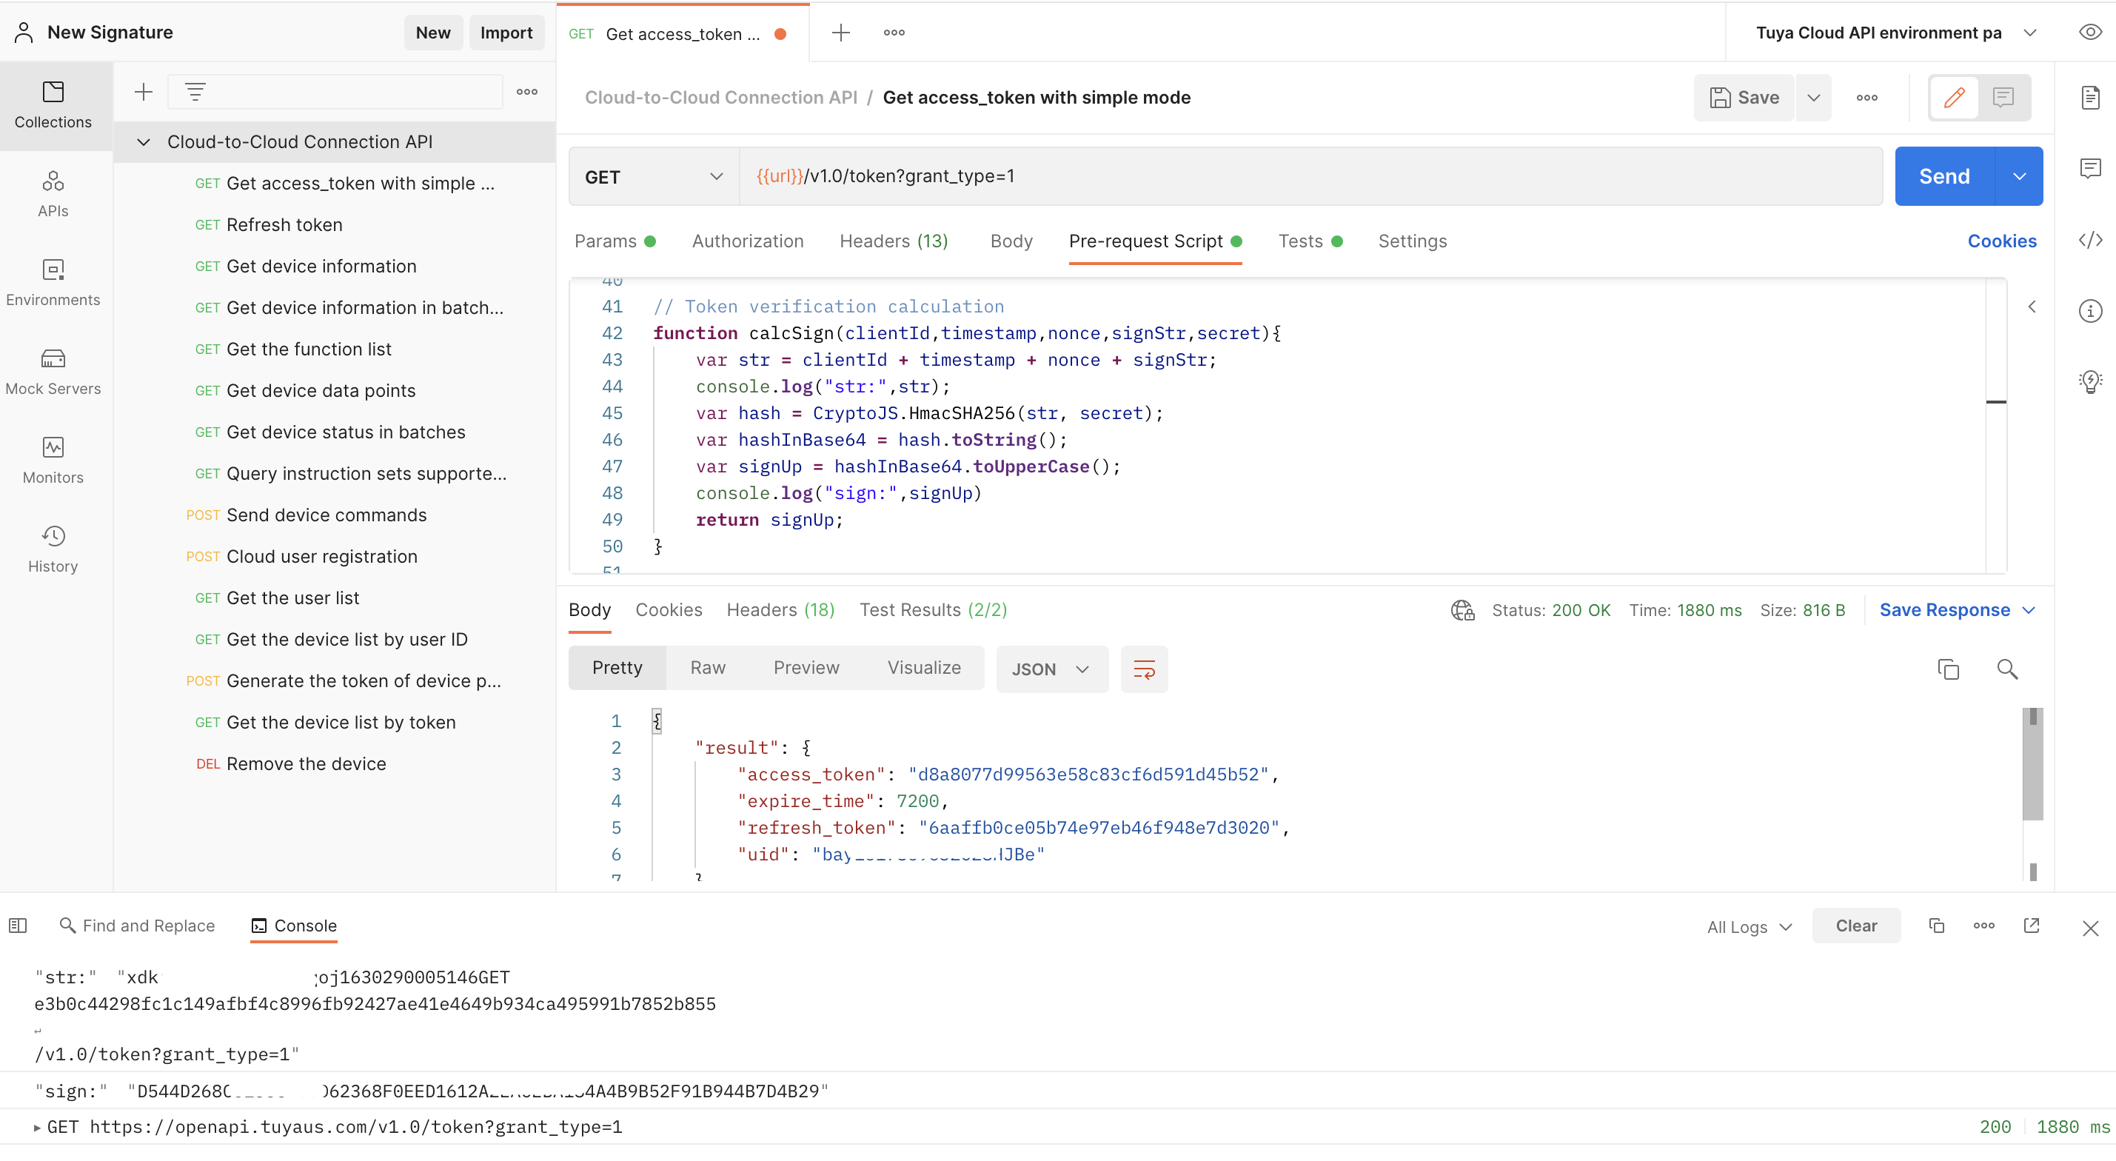
Task: Collapse the Cloud-to-Cloud Connection API collection
Action: pos(144,142)
